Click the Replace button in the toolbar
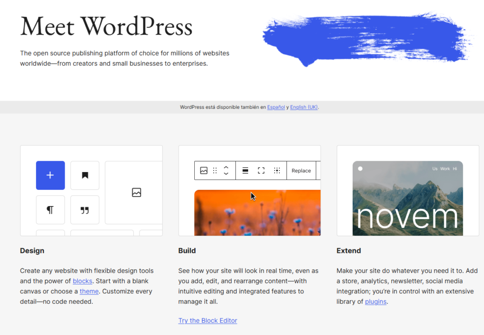This screenshot has height=335, width=484. coord(301,171)
